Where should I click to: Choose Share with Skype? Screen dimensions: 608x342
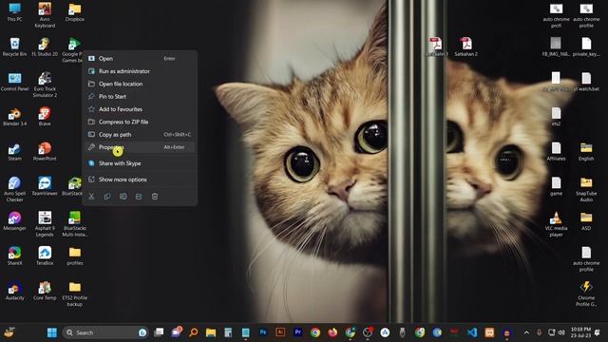point(140,163)
